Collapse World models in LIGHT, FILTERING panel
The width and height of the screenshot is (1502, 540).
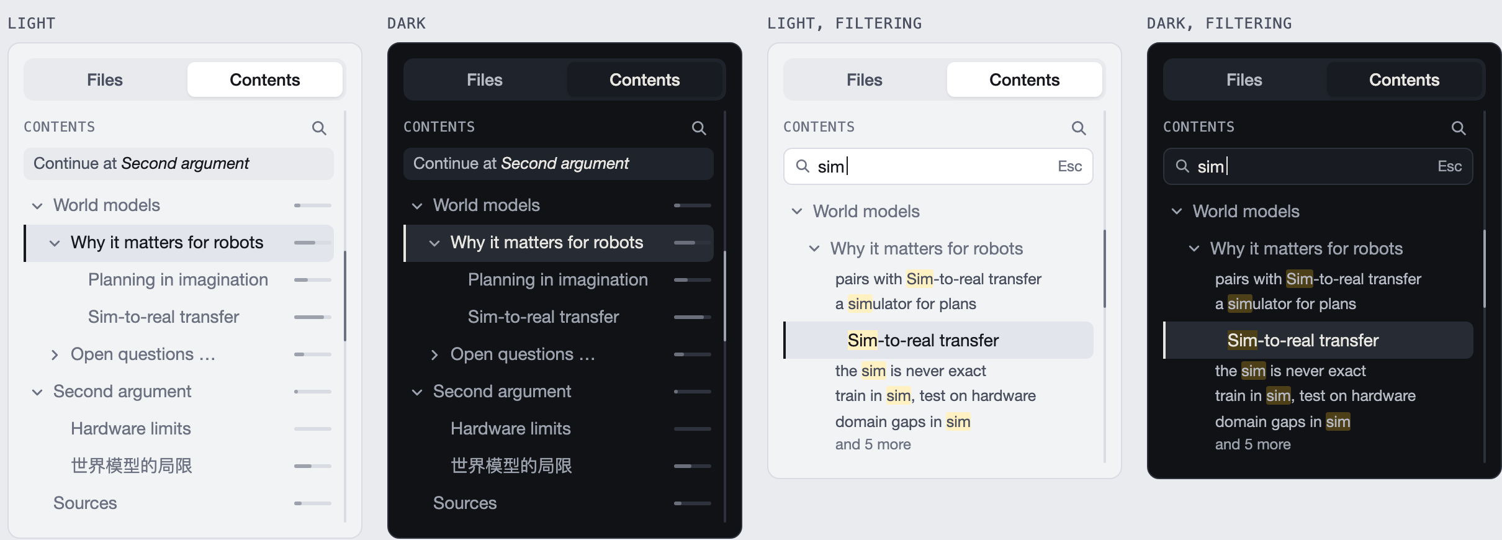pyautogui.click(x=797, y=212)
